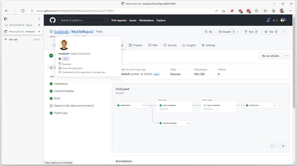Open browser collections icon
This screenshot has height=166, width=297.
[x=273, y=11]
